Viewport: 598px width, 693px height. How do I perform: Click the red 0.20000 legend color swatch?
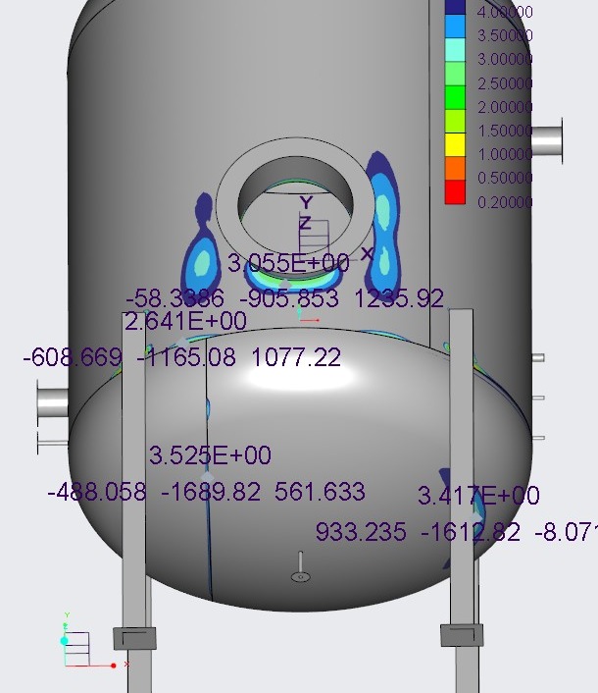[x=455, y=191]
